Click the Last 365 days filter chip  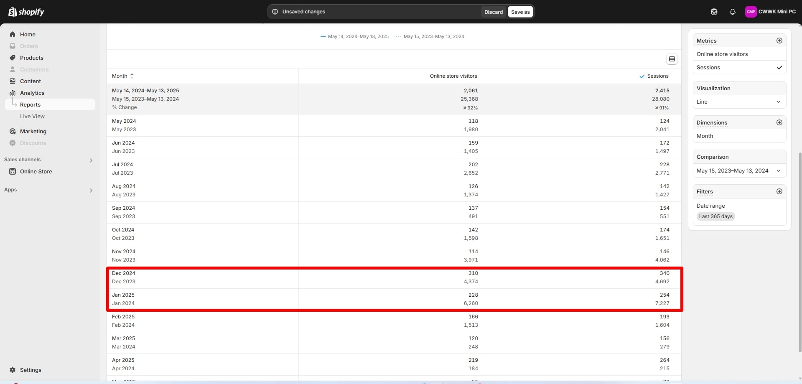[715, 216]
